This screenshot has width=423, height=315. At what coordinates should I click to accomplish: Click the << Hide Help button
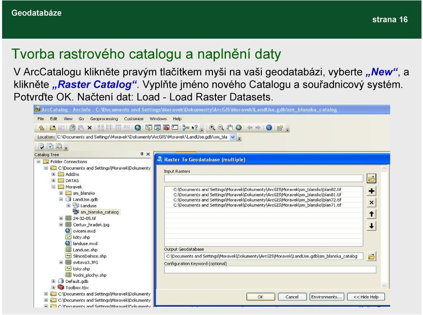click(366, 297)
